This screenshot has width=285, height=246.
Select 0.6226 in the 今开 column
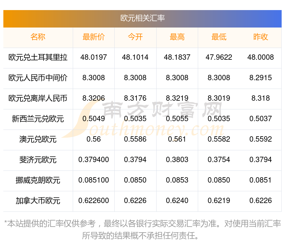pyautogui.click(x=135, y=201)
